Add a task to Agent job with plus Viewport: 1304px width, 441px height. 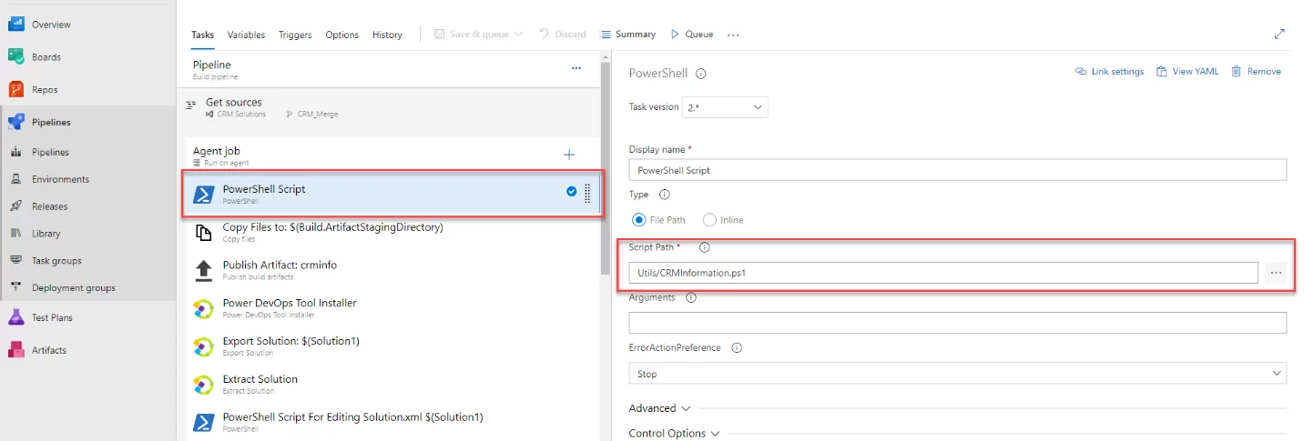[569, 155]
